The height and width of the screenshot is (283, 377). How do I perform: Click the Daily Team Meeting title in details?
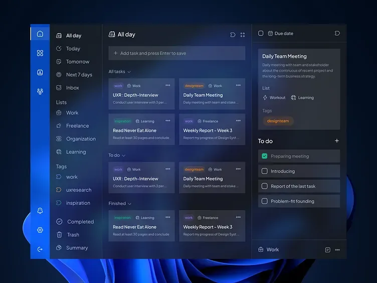284,56
